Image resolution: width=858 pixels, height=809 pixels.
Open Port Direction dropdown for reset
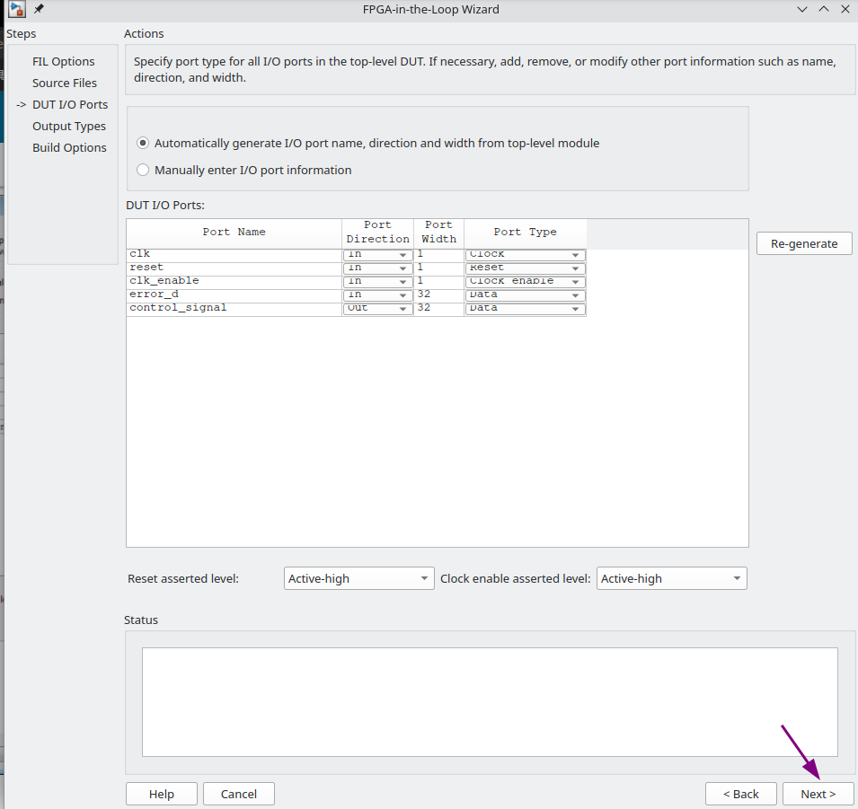(x=377, y=268)
